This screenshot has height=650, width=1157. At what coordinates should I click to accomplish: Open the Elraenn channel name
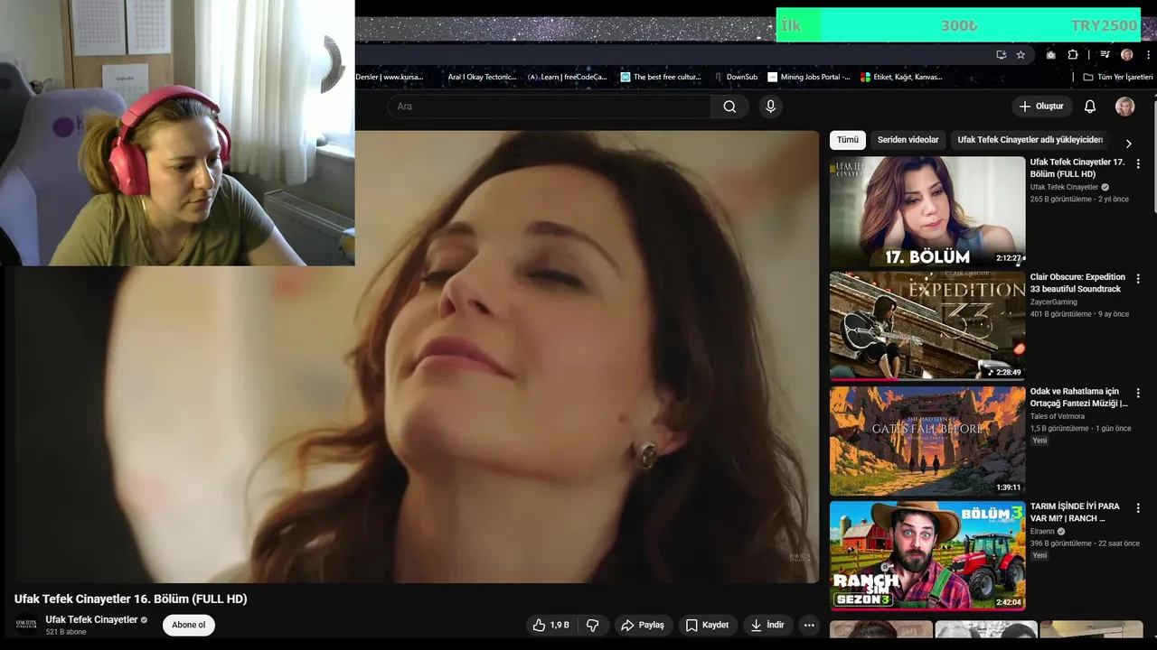tap(1043, 532)
